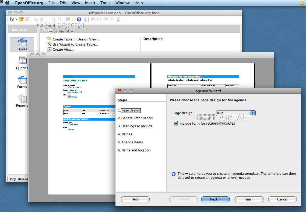Click the Copy icon in Base toolbar
The image size is (306, 212).
[36, 19]
